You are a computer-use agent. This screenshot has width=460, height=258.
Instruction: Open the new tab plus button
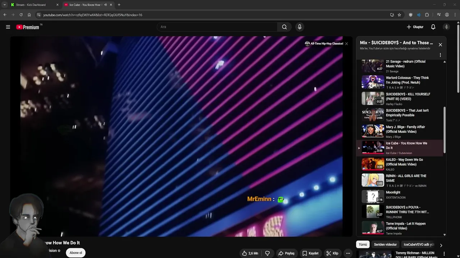coord(119,5)
